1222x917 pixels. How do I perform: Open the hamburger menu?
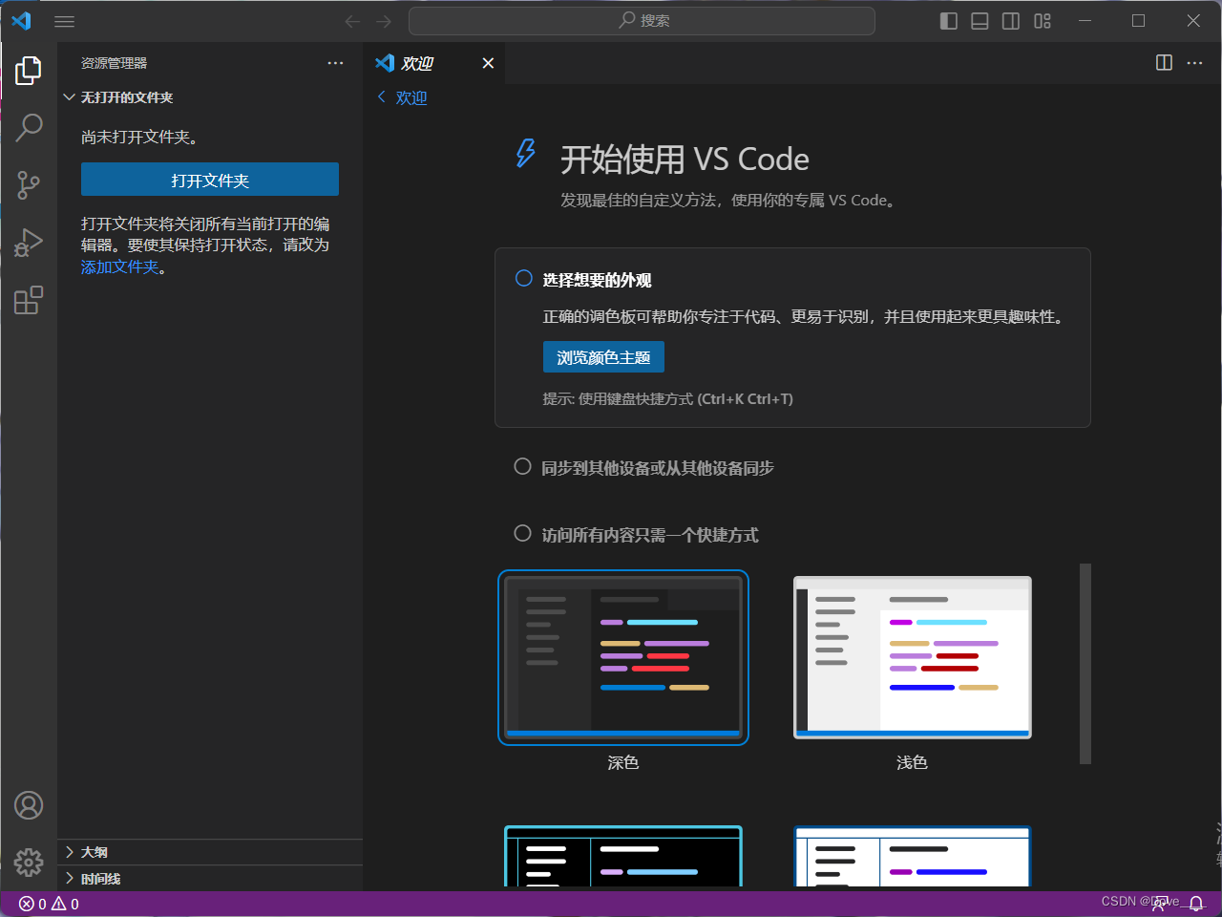(64, 21)
